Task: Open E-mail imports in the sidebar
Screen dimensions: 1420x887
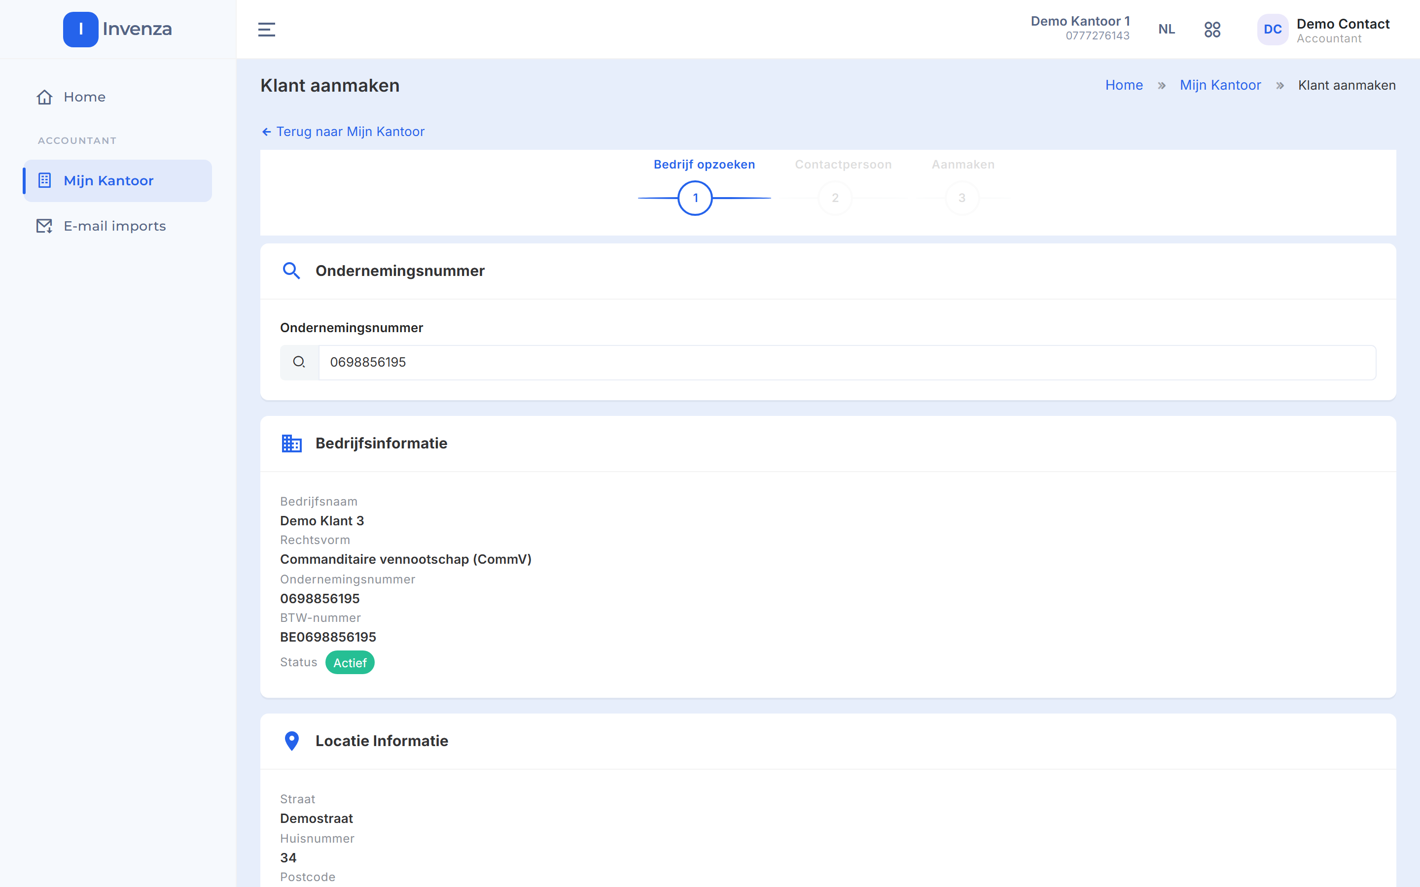Action: pyautogui.click(x=118, y=226)
